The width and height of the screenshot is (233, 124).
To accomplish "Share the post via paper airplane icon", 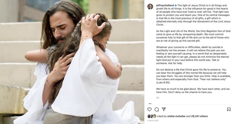I will pos(164,109).
